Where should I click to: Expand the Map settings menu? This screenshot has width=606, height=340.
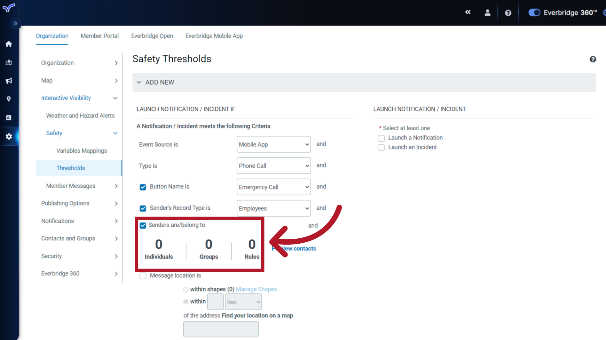coord(79,81)
